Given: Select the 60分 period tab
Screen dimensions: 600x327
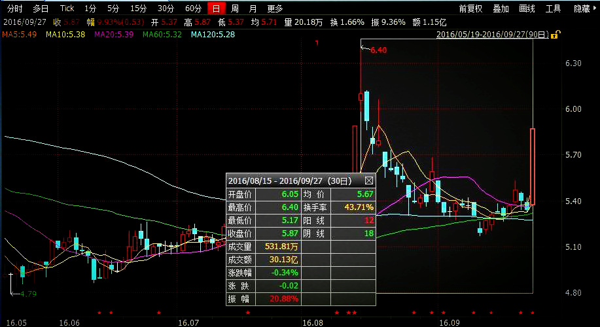Looking at the screenshot, I should point(193,9).
